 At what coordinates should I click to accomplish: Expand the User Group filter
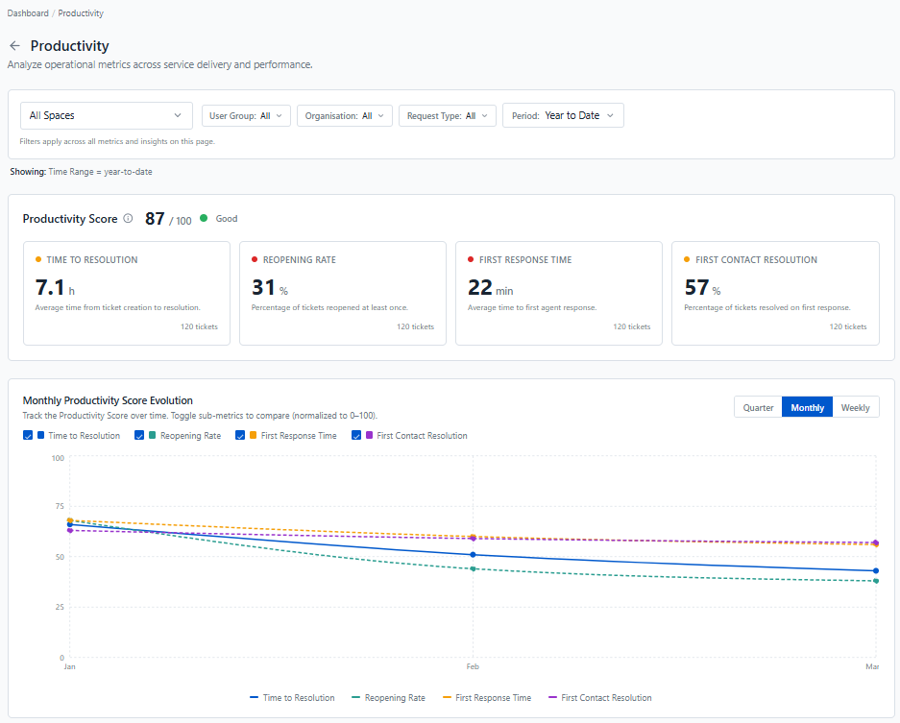click(246, 116)
